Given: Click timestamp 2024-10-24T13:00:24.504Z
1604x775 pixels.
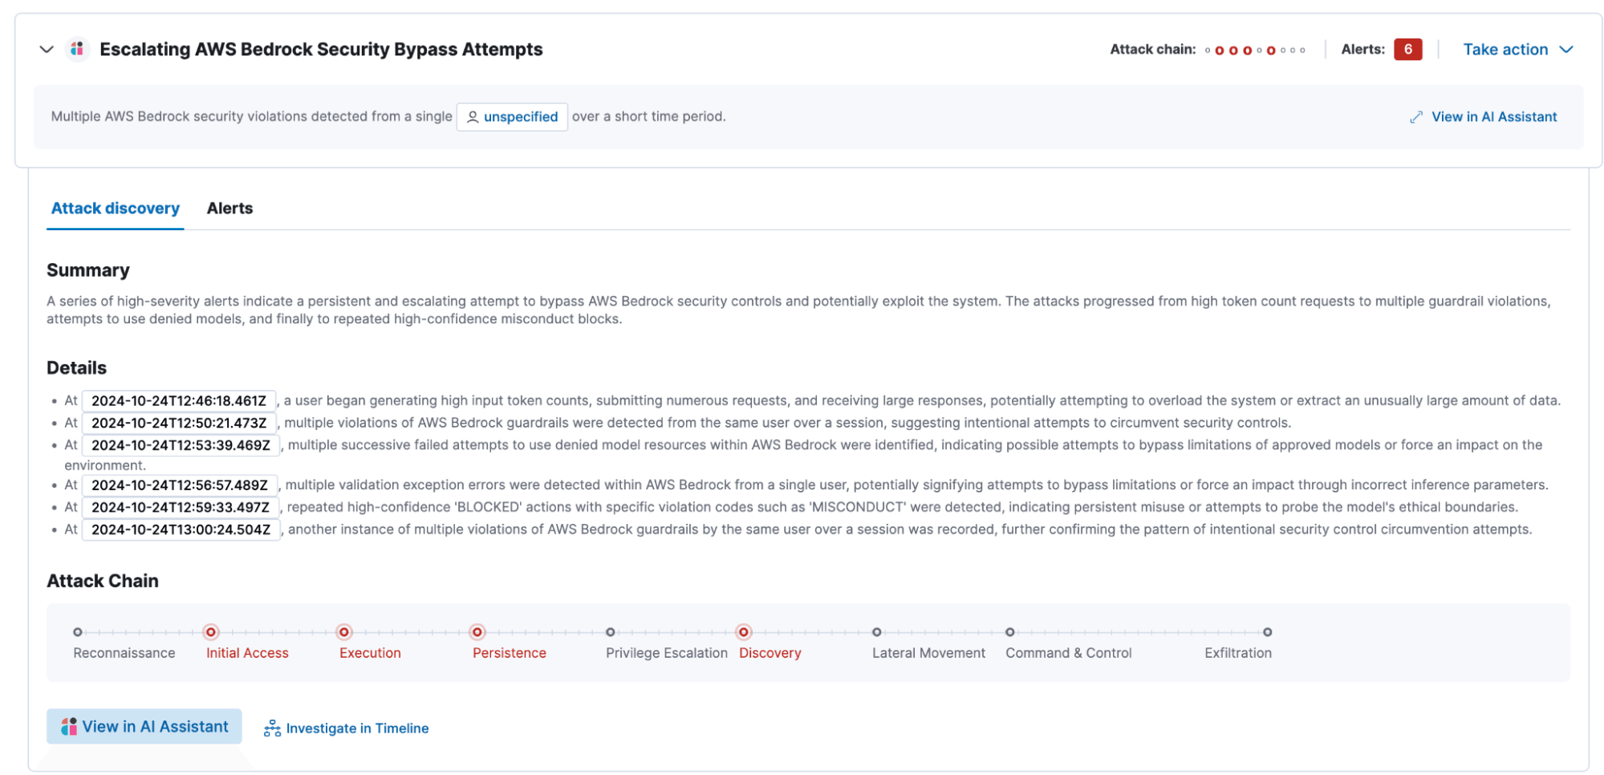Looking at the screenshot, I should pos(181,530).
